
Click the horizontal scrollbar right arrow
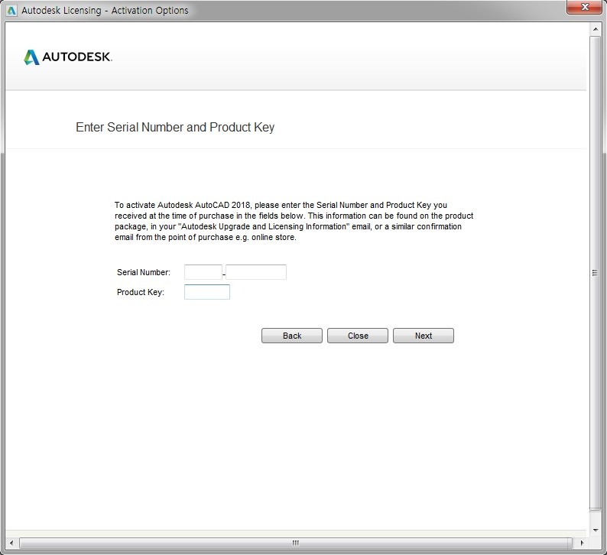tap(582, 543)
